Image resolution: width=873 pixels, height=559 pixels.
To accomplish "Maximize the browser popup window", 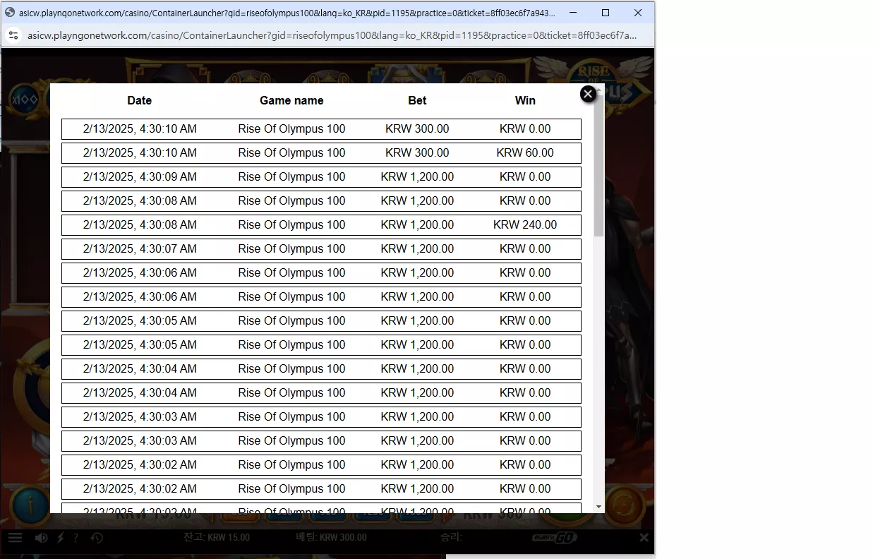I will pos(606,13).
